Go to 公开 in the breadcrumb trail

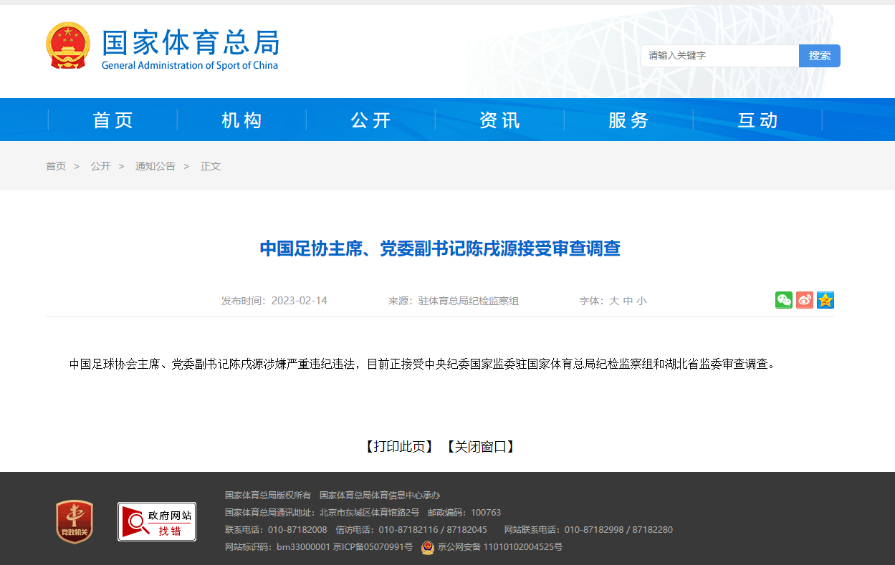coord(100,166)
